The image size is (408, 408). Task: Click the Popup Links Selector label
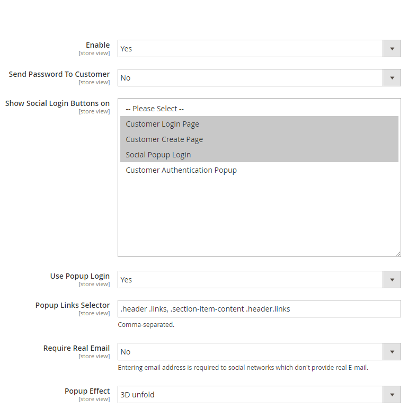pos(73,305)
